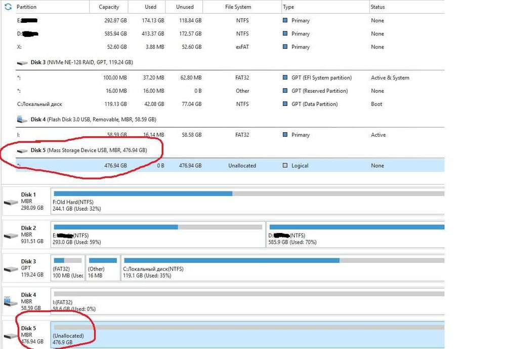Select Disk 3 NVMe NE-128 RAID header
The height and width of the screenshot is (349, 506).
tap(81, 62)
